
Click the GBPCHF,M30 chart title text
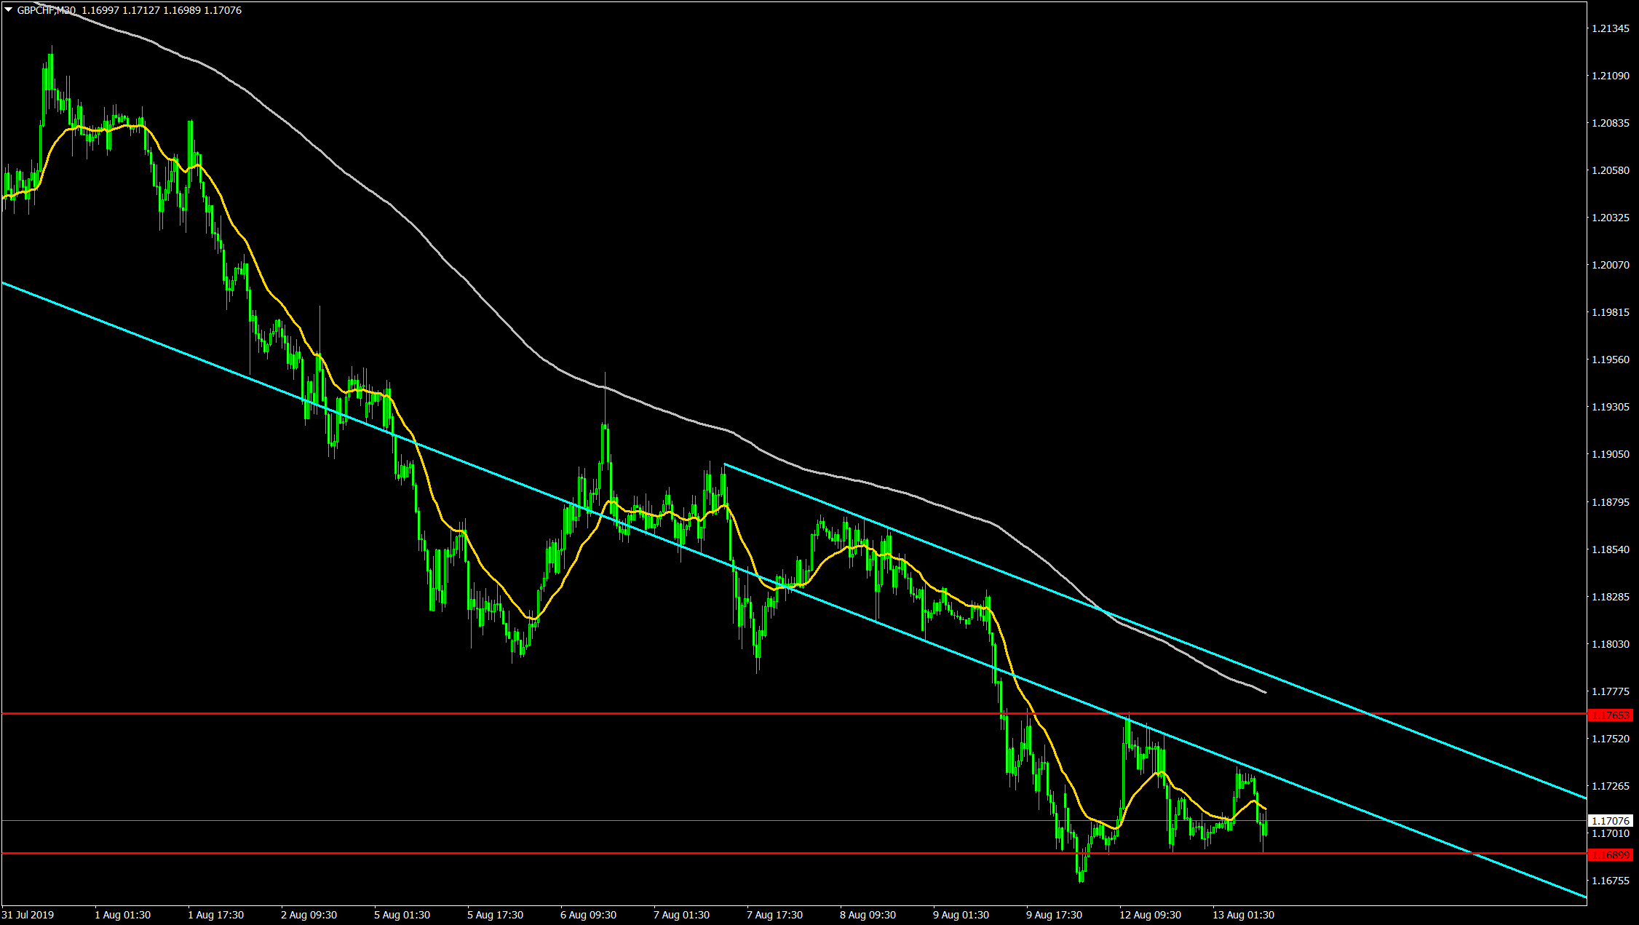(47, 10)
